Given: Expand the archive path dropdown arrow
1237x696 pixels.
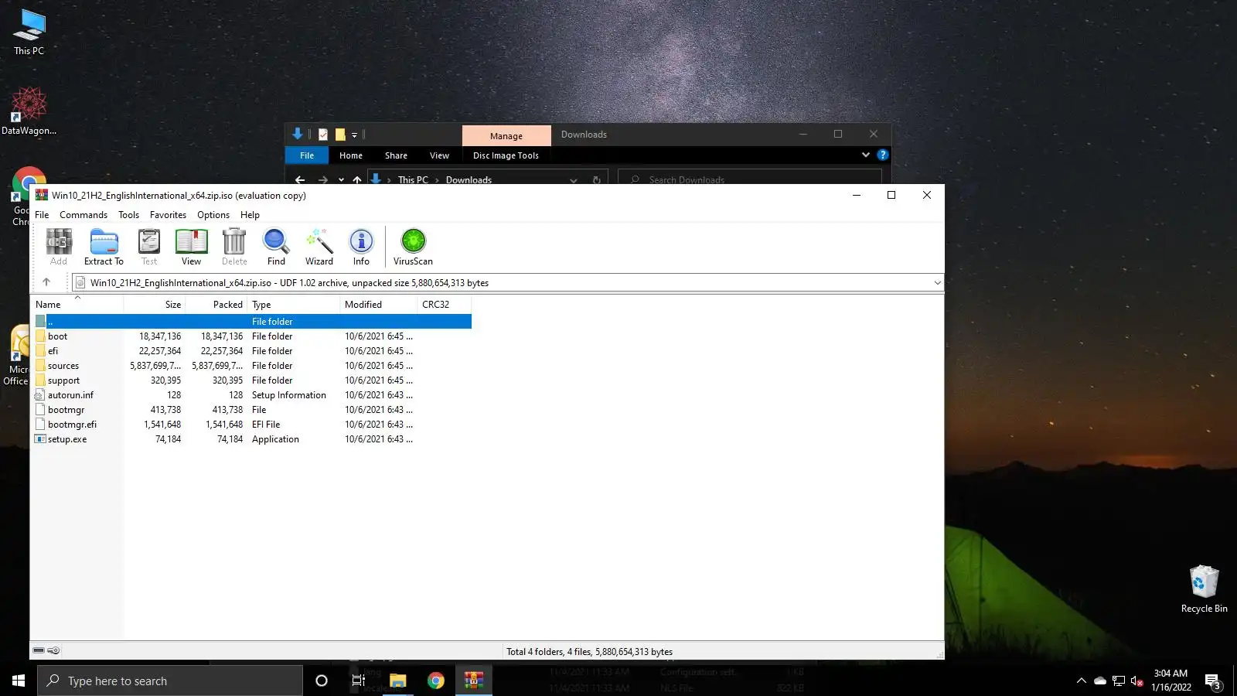Looking at the screenshot, I should 937,283.
